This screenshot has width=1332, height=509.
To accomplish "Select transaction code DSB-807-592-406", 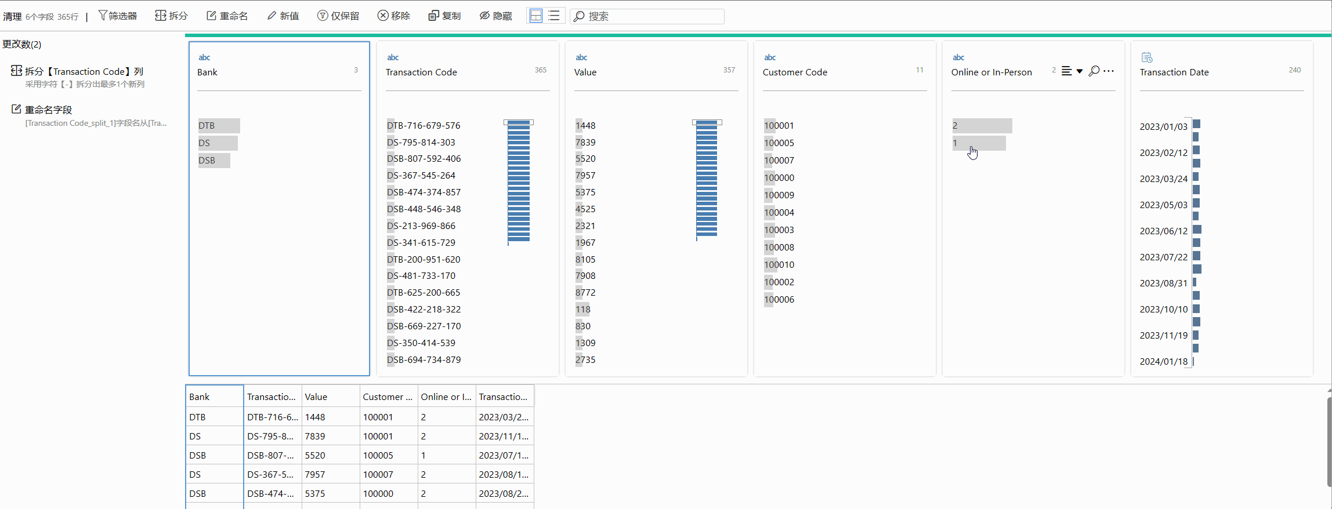I will pyautogui.click(x=424, y=158).
